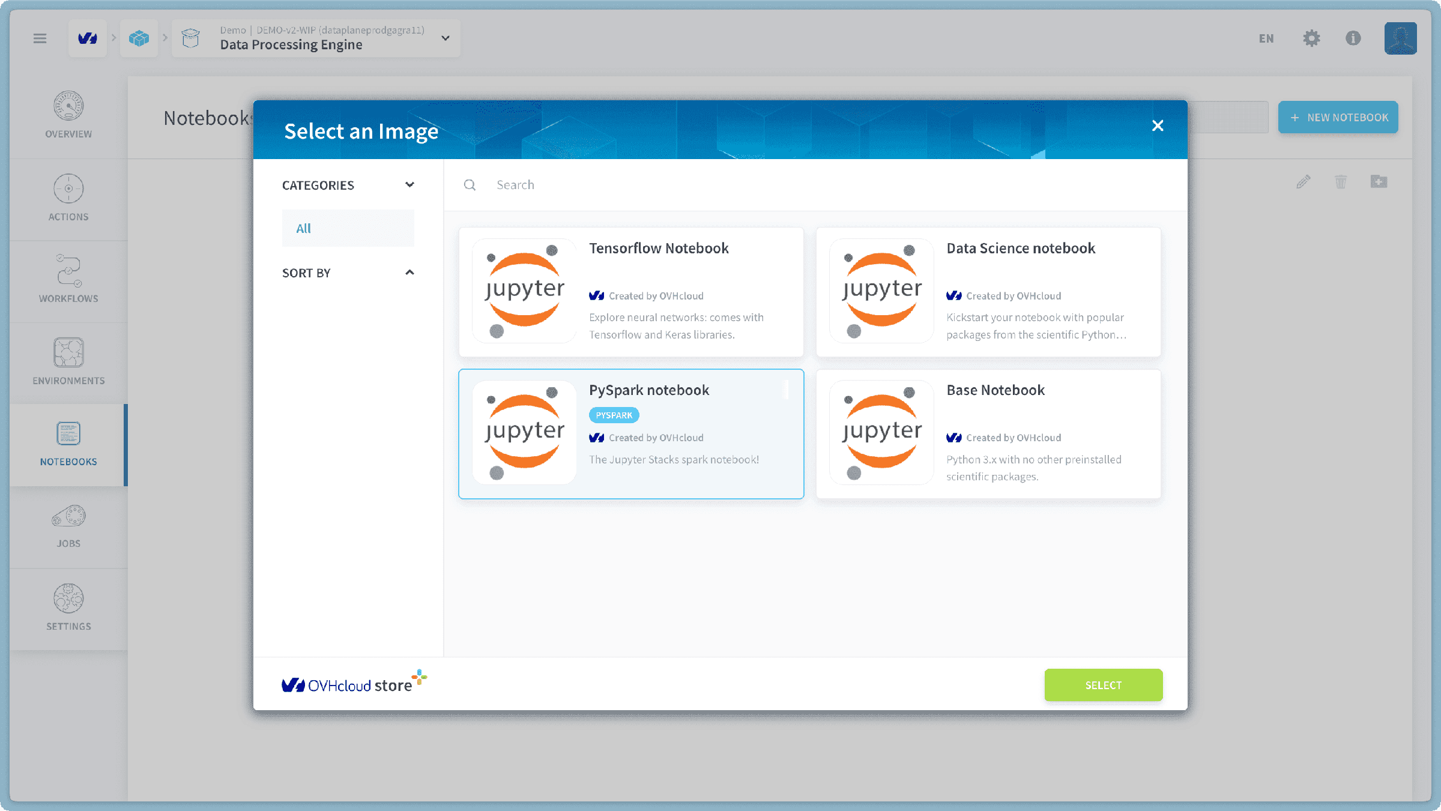The width and height of the screenshot is (1441, 811).
Task: Go to Overview in the sidebar
Action: point(68,116)
